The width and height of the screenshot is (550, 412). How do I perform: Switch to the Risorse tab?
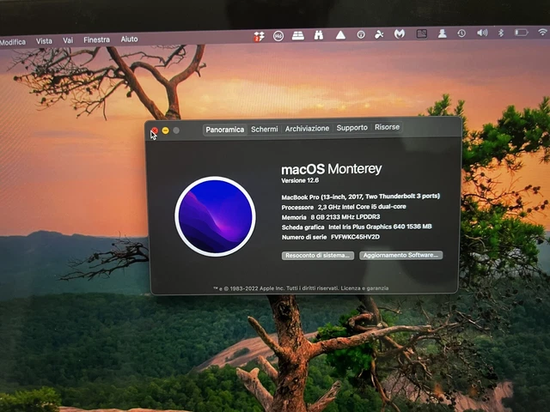(x=387, y=127)
